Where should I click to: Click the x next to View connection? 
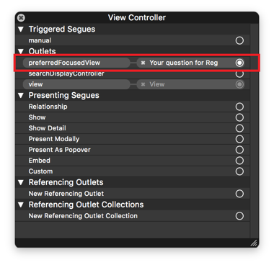pyautogui.click(x=143, y=84)
